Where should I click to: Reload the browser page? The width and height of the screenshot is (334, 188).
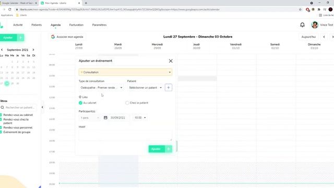click(x=9, y=9)
